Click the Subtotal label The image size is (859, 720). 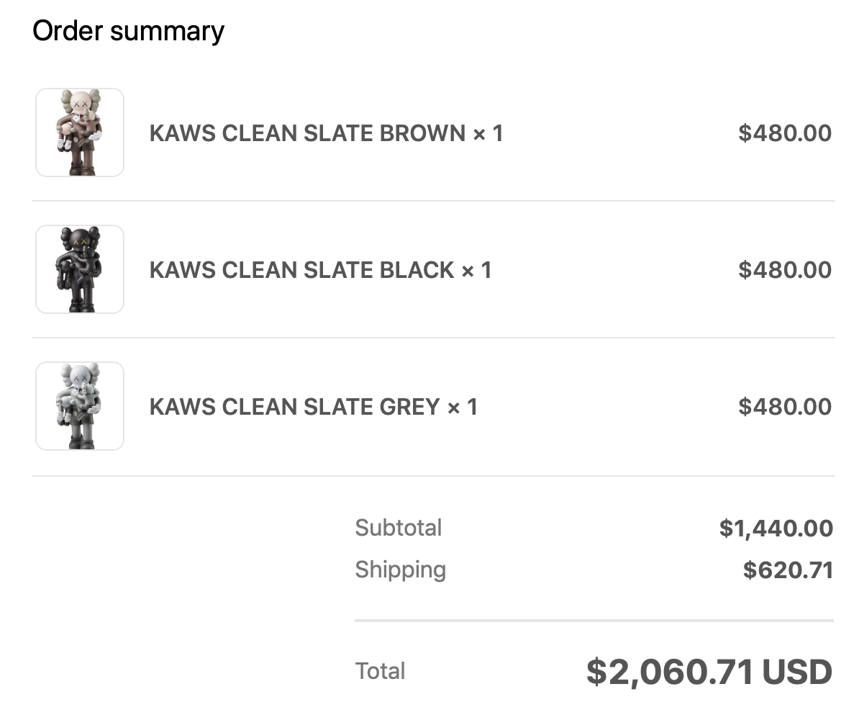(399, 528)
